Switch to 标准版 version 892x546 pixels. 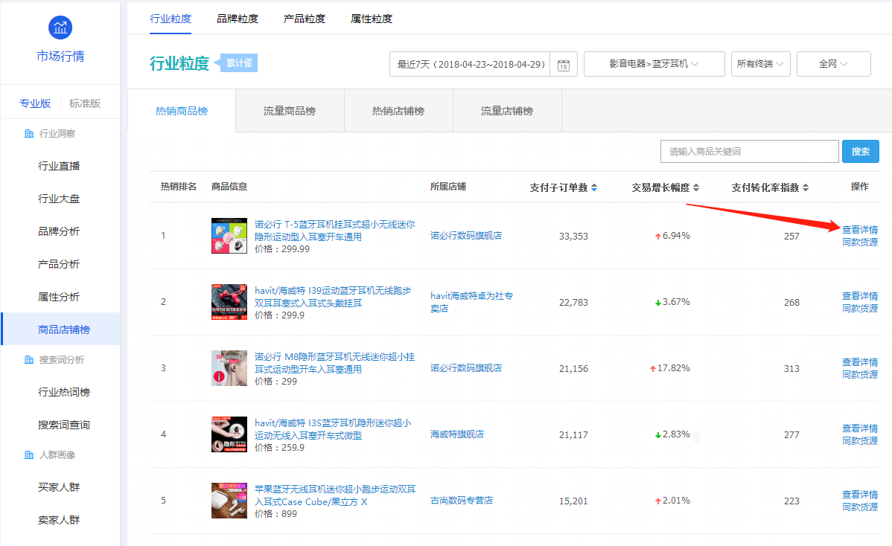(85, 103)
